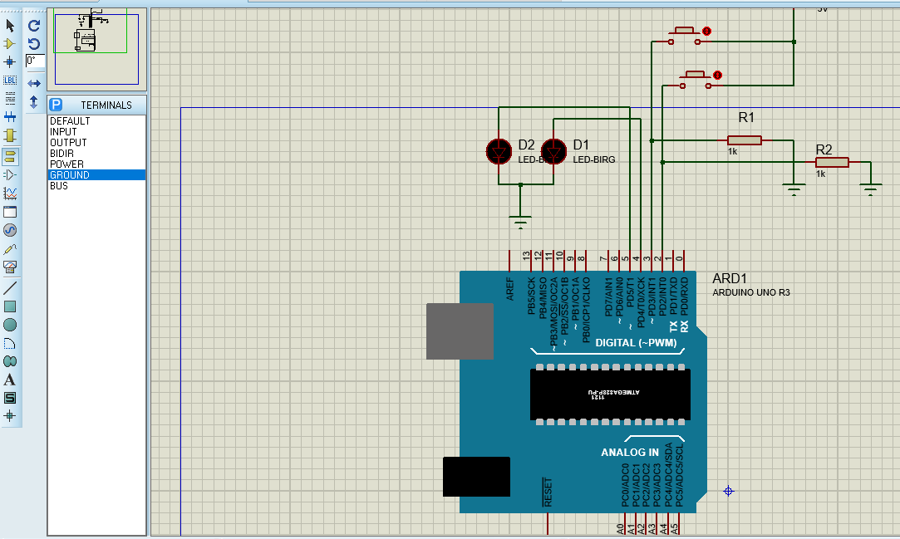Viewport: 900px width, 539px height.
Task: Select the 2D graphics markers tool
Action: [x=10, y=416]
